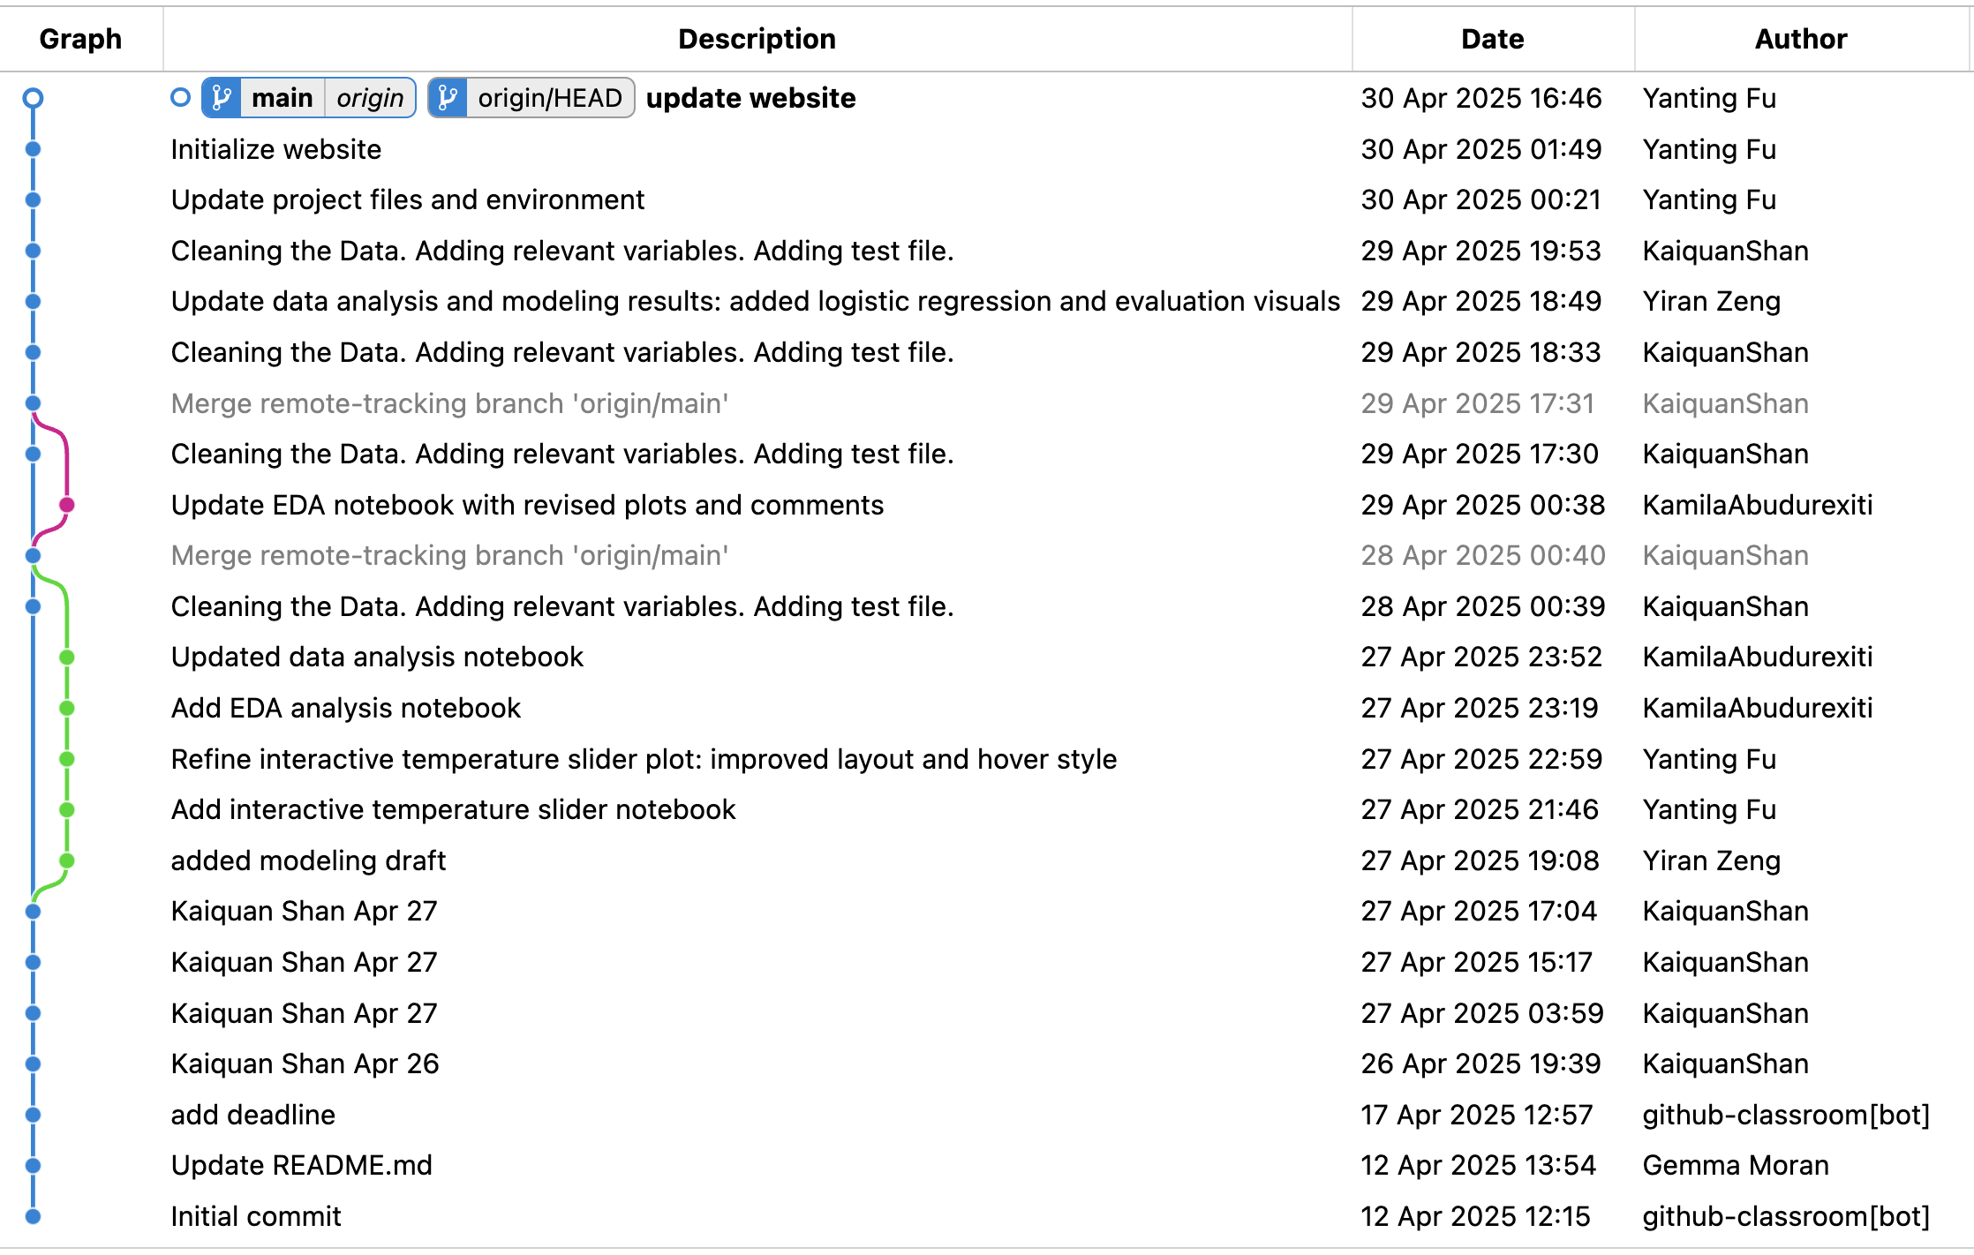This screenshot has width=1974, height=1255.
Task: Click the hollow HEAD circle beside main label
Action: pyautogui.click(x=180, y=97)
